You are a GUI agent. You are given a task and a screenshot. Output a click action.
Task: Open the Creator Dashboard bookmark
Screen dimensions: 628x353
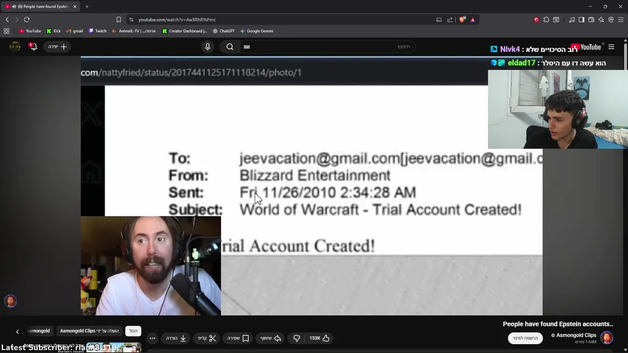[184, 31]
